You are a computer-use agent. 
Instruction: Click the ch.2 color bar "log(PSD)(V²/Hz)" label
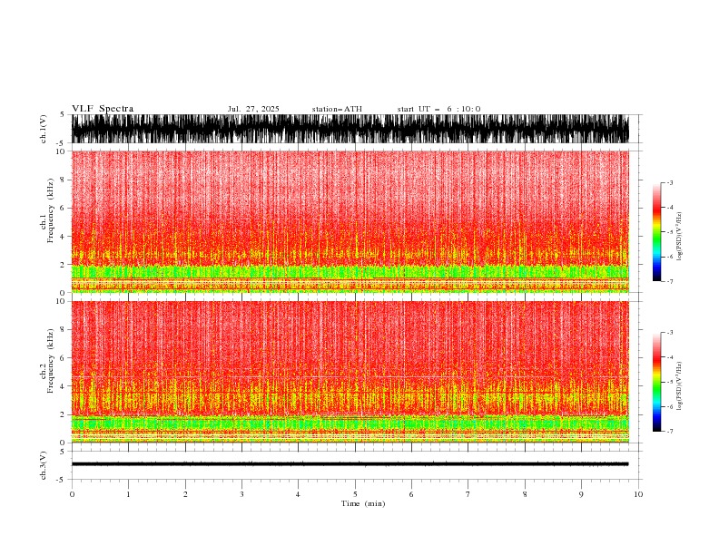click(x=680, y=386)
